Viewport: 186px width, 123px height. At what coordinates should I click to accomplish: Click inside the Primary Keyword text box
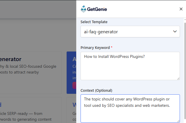(130, 66)
